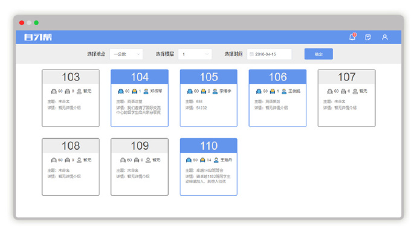The height and width of the screenshot is (234, 417).
Task: Click blue capacity seat icon in room 104
Action: pyautogui.click(x=121, y=91)
